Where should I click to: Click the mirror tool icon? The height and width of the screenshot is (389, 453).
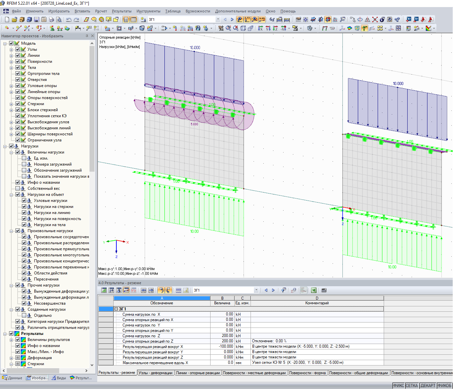(x=368, y=19)
